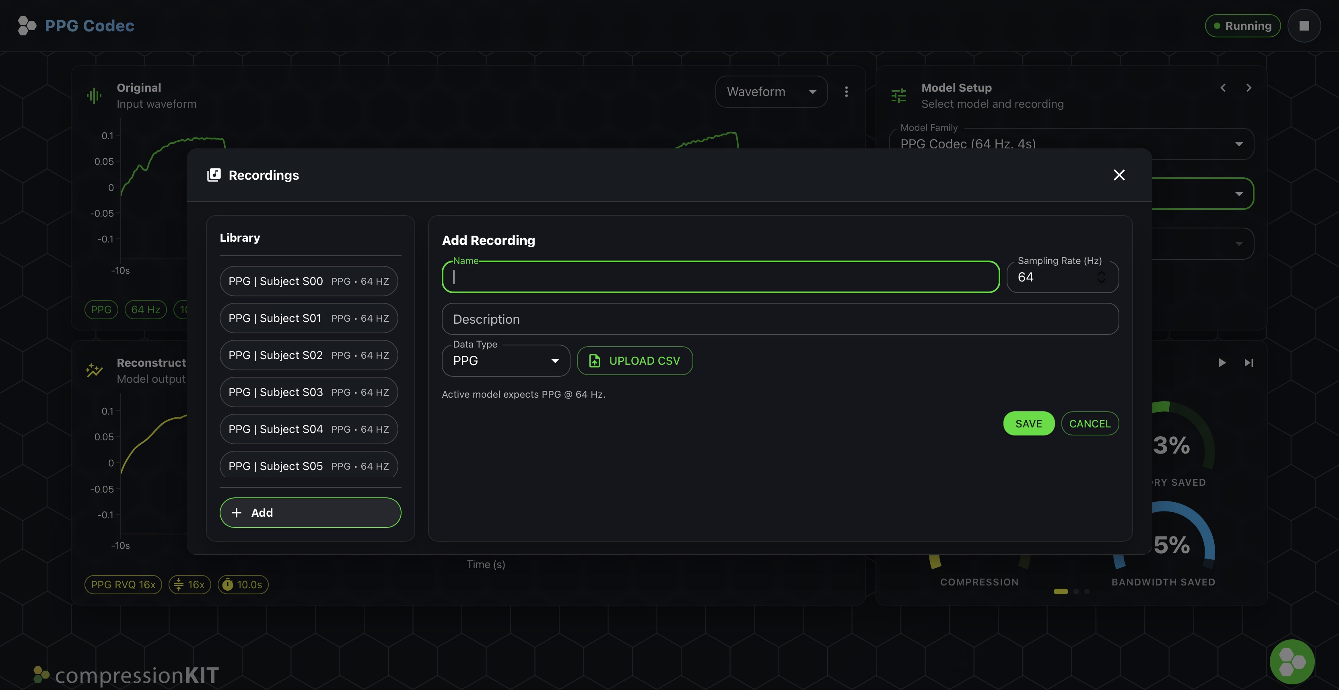Screen dimensions: 1339x690
Task: Open the Data Type PPG dropdown
Action: (x=505, y=361)
